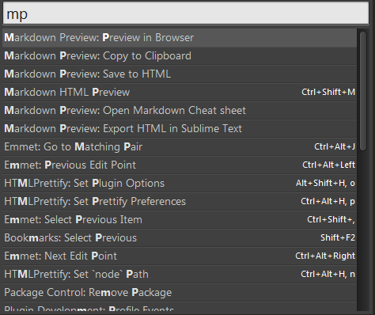Viewport: 375px width, 315px height.
Task: Choose Emmet: Next Edit Point
Action: tap(180, 256)
